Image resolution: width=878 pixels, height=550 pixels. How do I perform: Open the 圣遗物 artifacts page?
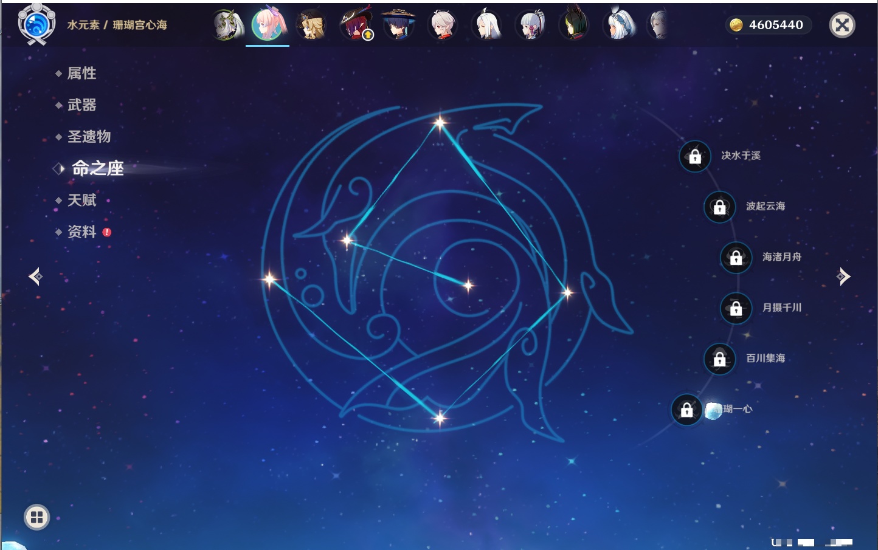(x=89, y=137)
